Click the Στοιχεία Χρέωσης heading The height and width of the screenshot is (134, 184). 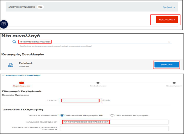pyautogui.click(x=15, y=95)
